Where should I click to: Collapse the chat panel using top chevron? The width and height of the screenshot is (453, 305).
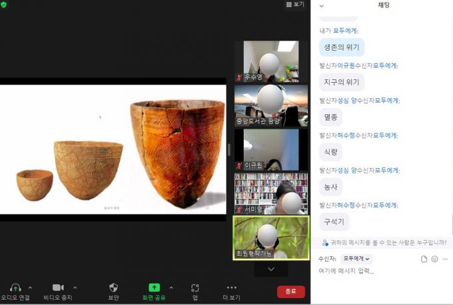pos(322,5)
